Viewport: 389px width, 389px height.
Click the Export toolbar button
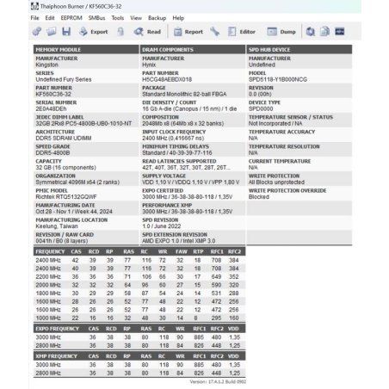pos(94,32)
